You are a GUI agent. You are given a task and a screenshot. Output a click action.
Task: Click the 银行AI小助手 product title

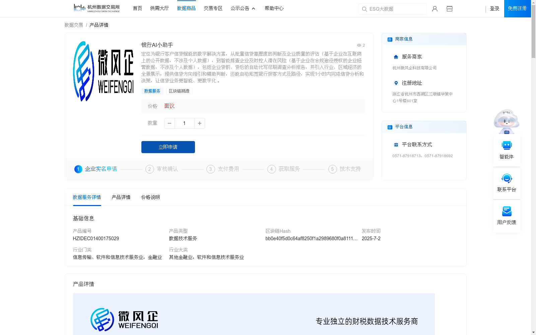pyautogui.click(x=157, y=45)
